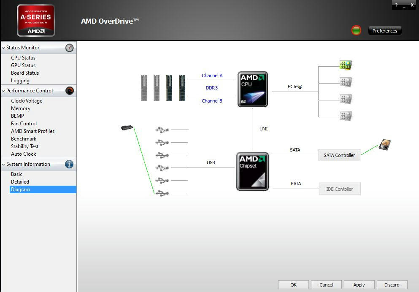Viewport: 419px width, 292px height.
Task: Show Detailed system information
Action: pyautogui.click(x=20, y=182)
